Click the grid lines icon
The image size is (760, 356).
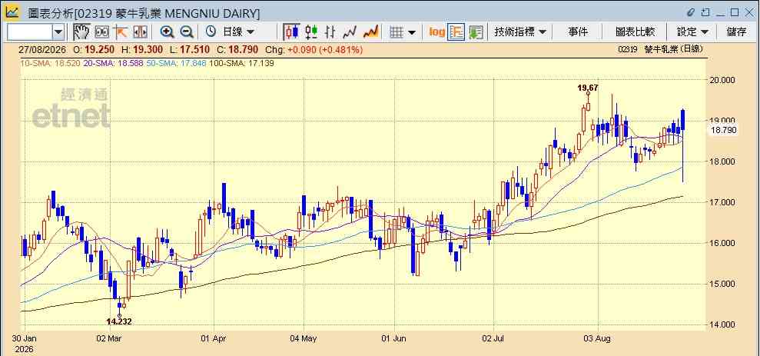pos(397,32)
